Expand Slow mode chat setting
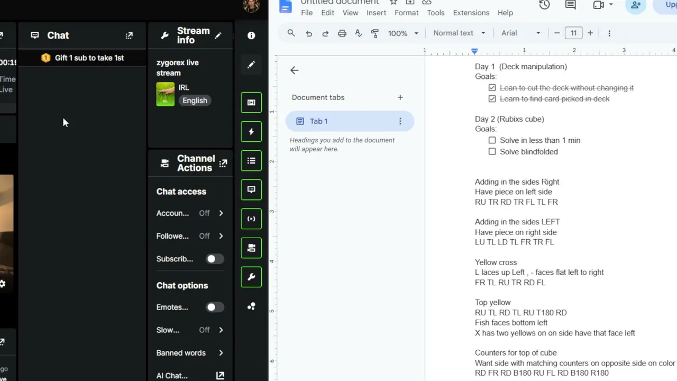This screenshot has width=677, height=381. [190, 330]
